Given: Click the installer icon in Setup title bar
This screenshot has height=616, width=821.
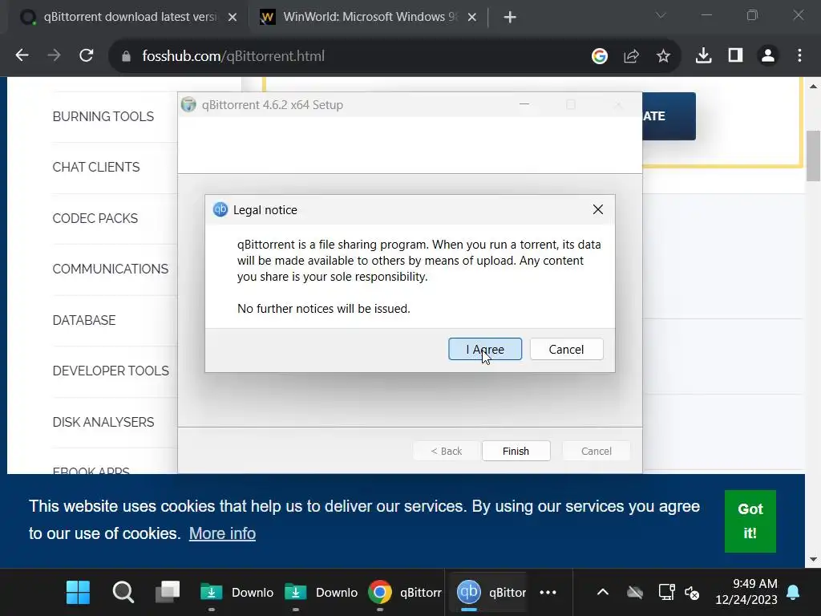Looking at the screenshot, I should click(188, 105).
